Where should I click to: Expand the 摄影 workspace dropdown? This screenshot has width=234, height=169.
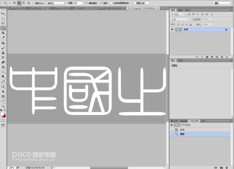(222, 3)
